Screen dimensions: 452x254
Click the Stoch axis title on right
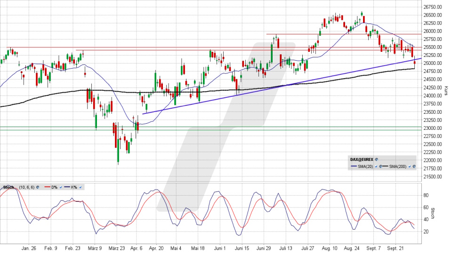[433, 213]
